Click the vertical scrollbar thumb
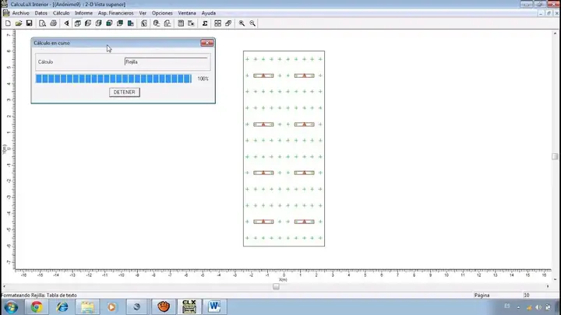The width and height of the screenshot is (561, 315). coord(555,156)
